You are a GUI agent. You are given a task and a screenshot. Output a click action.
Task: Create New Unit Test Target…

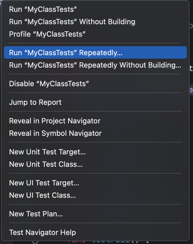coord(47,152)
